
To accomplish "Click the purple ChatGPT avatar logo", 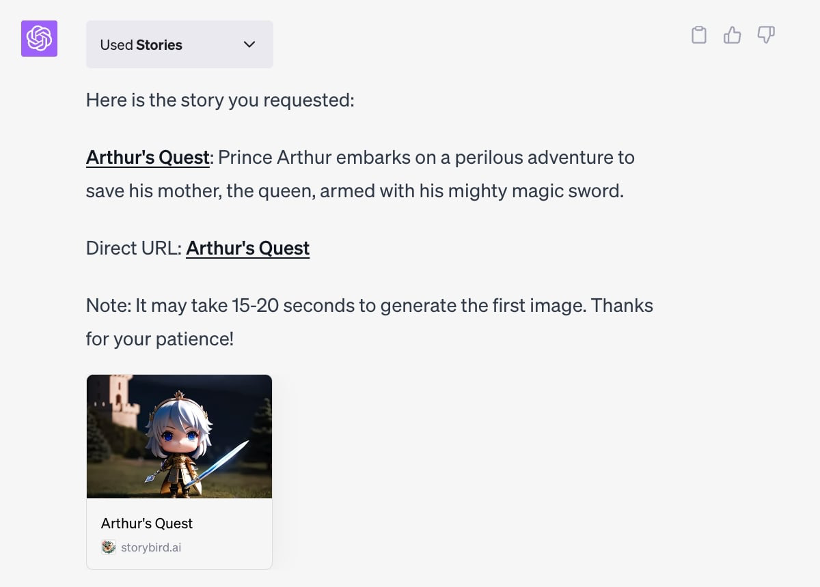I will pos(39,38).
